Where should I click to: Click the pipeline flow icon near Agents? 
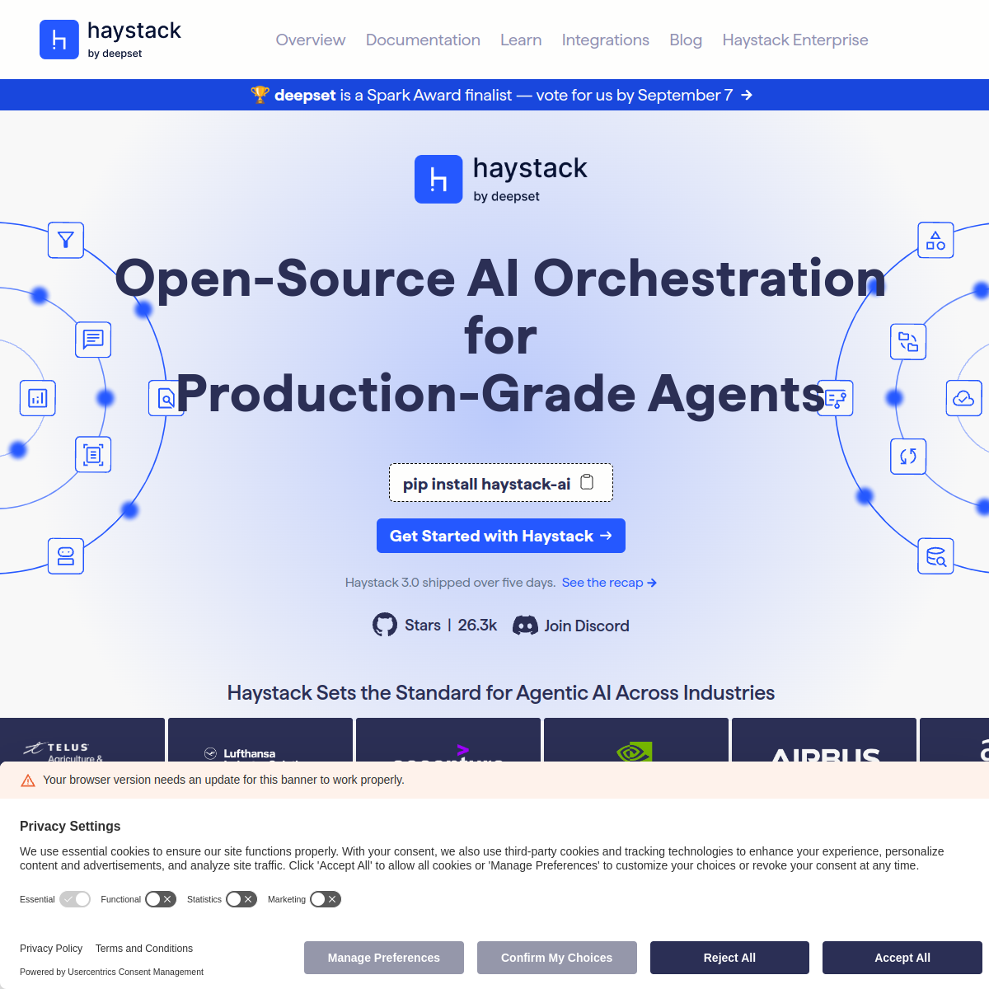point(837,398)
